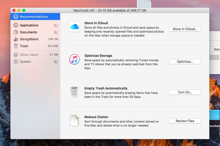Close the storage window with red button
This screenshot has height=146, width=220.
[14, 10]
